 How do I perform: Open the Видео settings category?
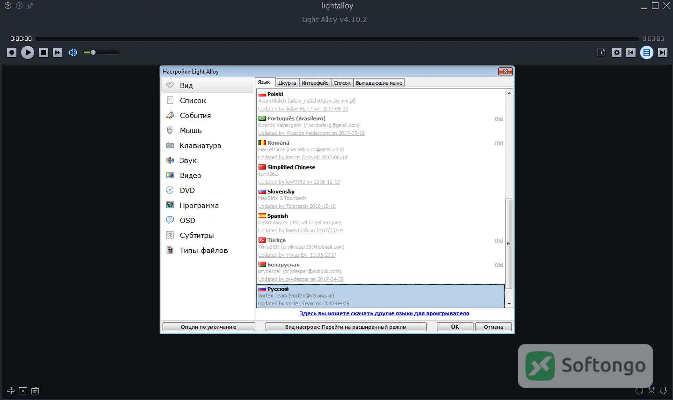click(x=208, y=176)
